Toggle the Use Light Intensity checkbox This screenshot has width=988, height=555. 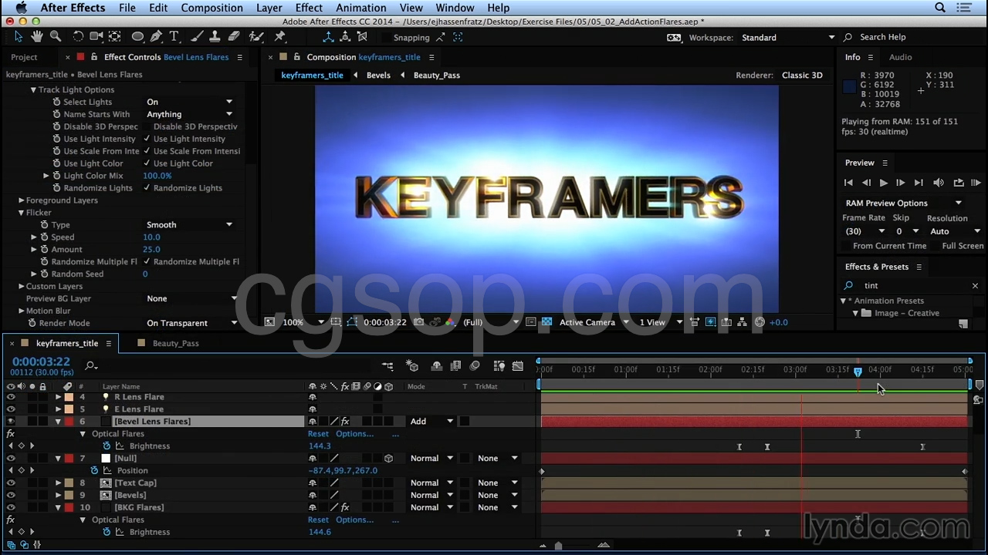tap(147, 139)
